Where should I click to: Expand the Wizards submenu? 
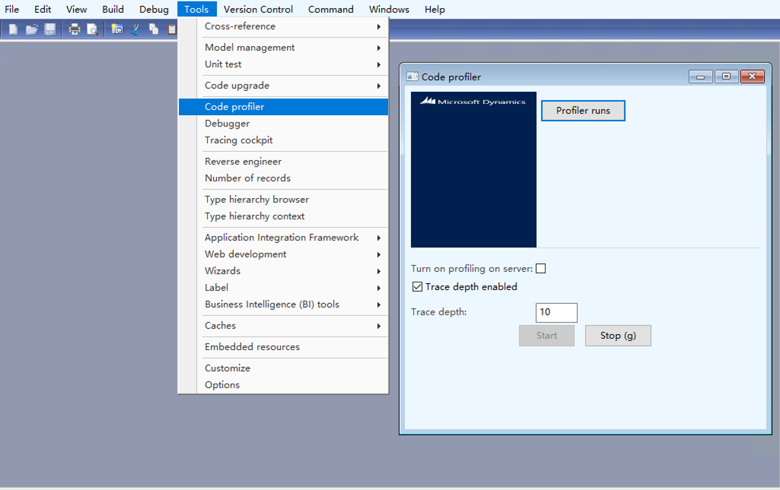point(283,271)
